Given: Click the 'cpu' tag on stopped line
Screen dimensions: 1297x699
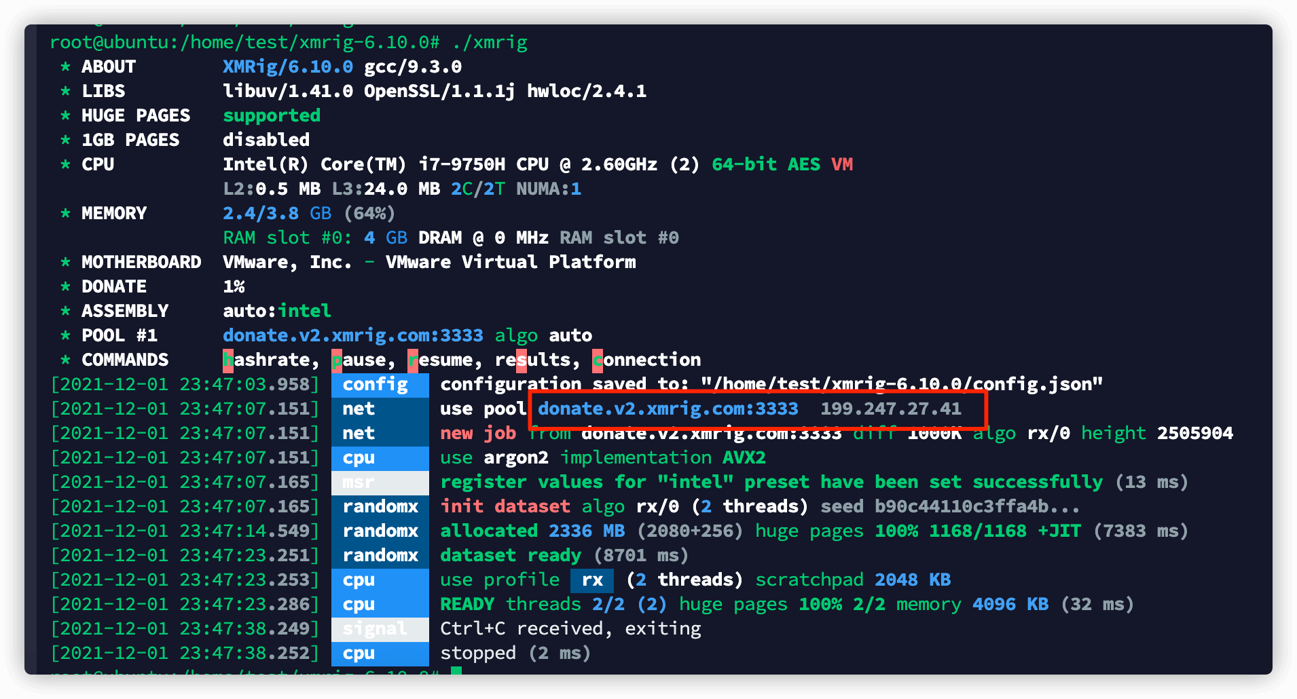Looking at the screenshot, I should coord(380,653).
